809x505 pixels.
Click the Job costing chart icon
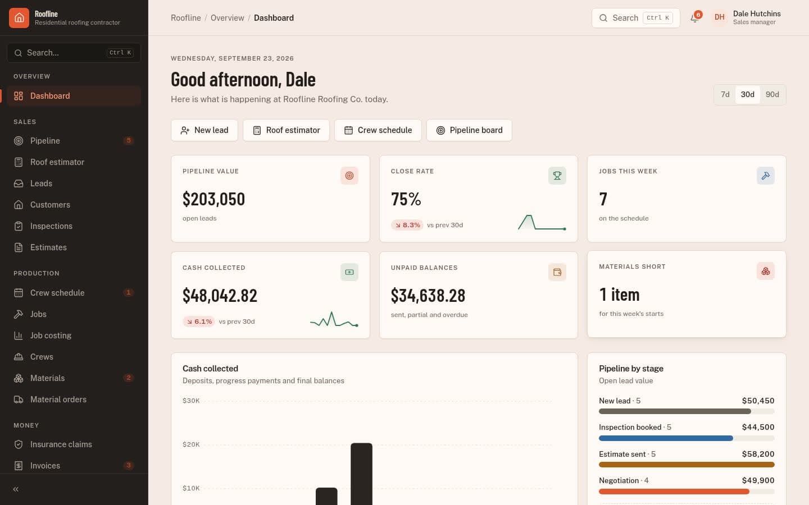tap(19, 336)
